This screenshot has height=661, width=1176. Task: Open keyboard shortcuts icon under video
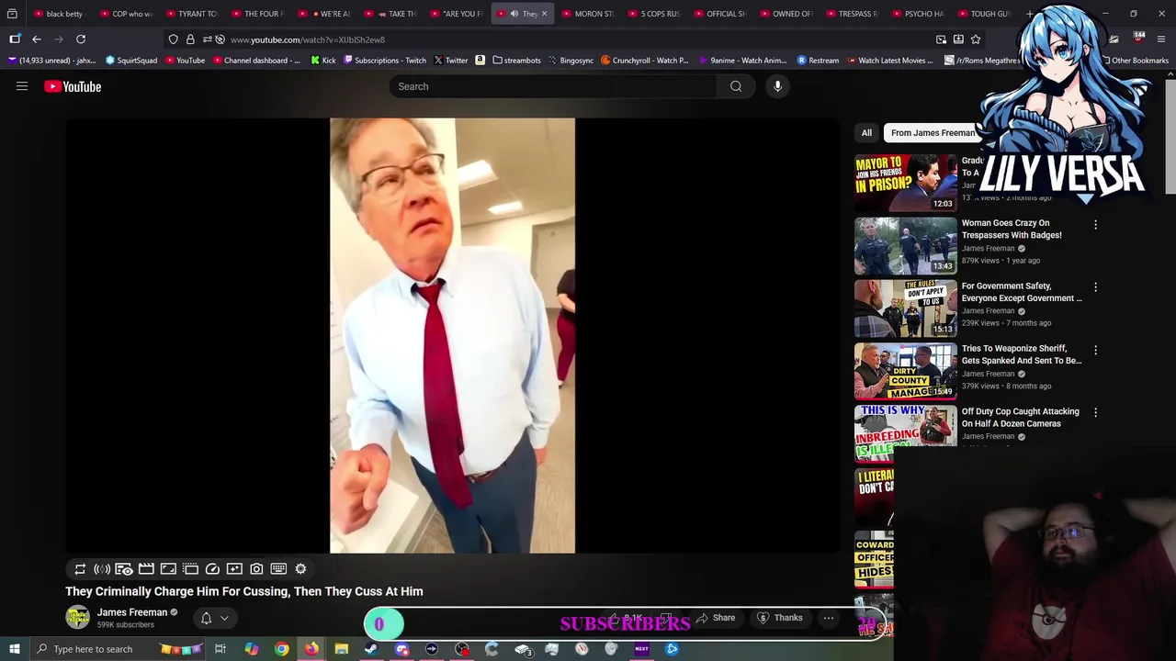click(278, 569)
